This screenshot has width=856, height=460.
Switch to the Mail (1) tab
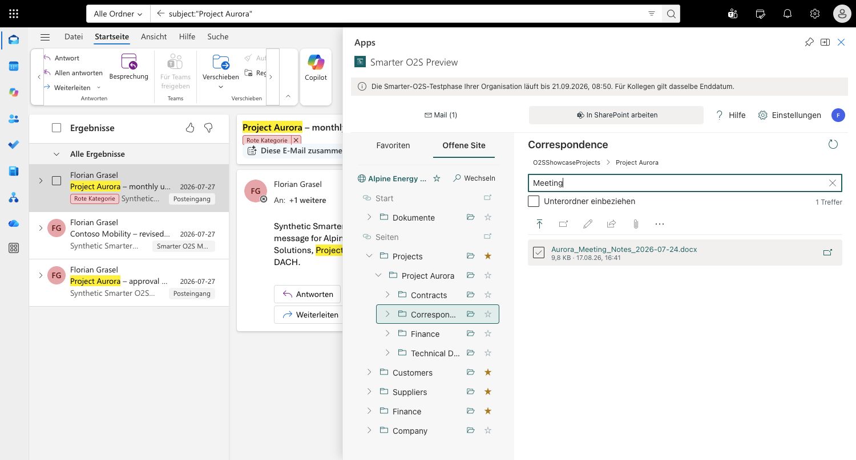[x=441, y=115]
